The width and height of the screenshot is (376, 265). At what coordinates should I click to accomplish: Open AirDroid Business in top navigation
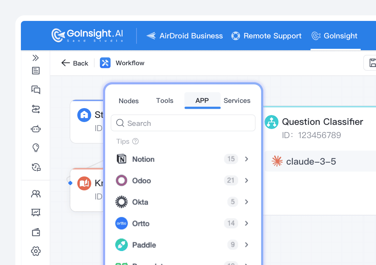185,36
